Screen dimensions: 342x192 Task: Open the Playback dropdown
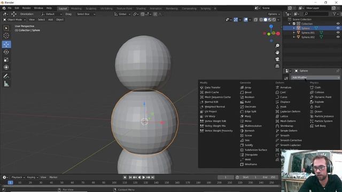tap(18, 178)
